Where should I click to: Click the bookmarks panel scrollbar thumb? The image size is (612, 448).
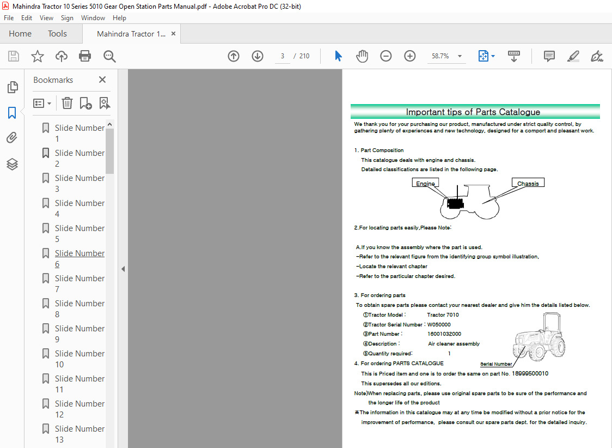pyautogui.click(x=109, y=151)
